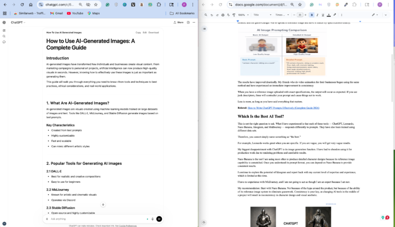Show the document outline in Docs
This screenshot has width=395, height=227.
(x=204, y=29)
